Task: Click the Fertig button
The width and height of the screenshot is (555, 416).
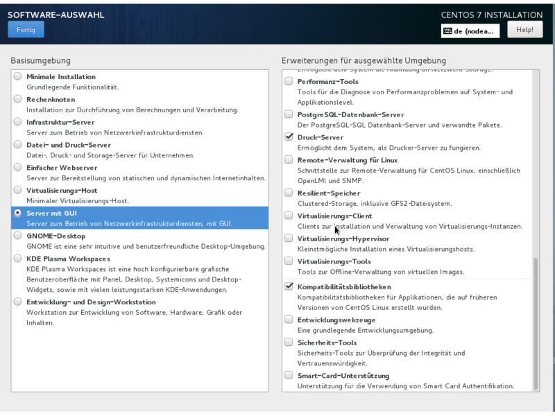Action: (26, 29)
